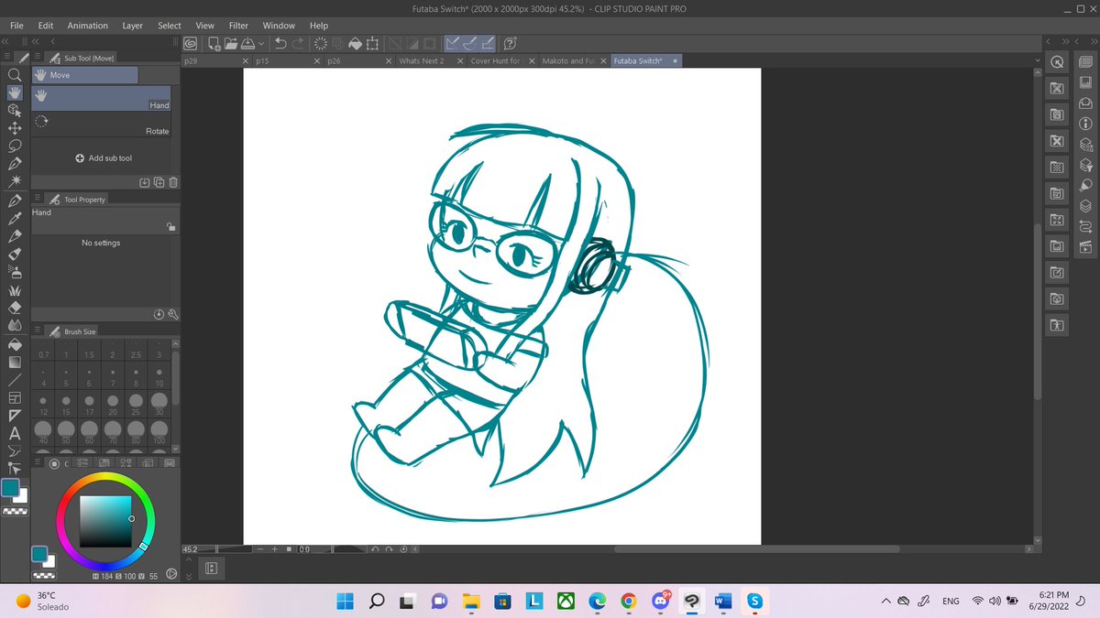Viewport: 1100px width, 618px height.
Task: Toggle Snap to Grid
Action: point(488,43)
